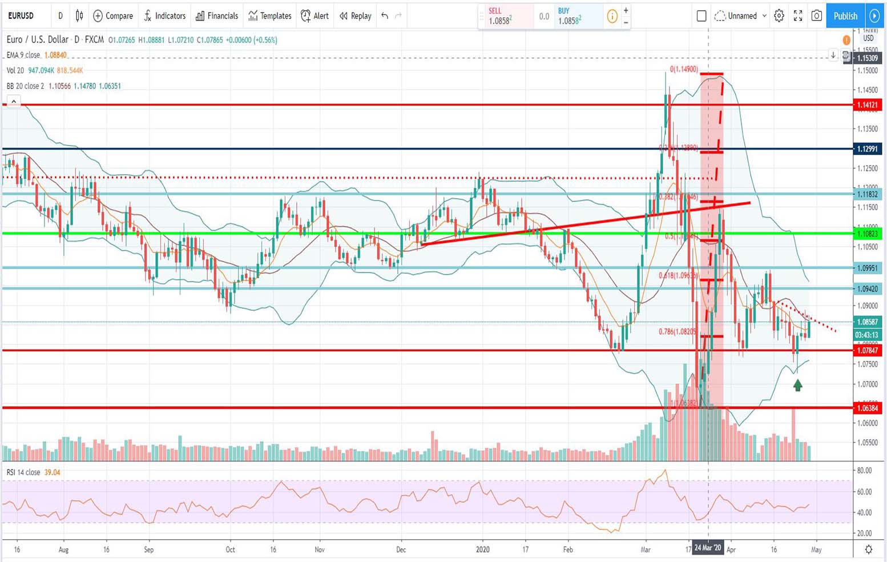Take a chart snapshot with camera
The height and width of the screenshot is (562, 887).
[817, 16]
